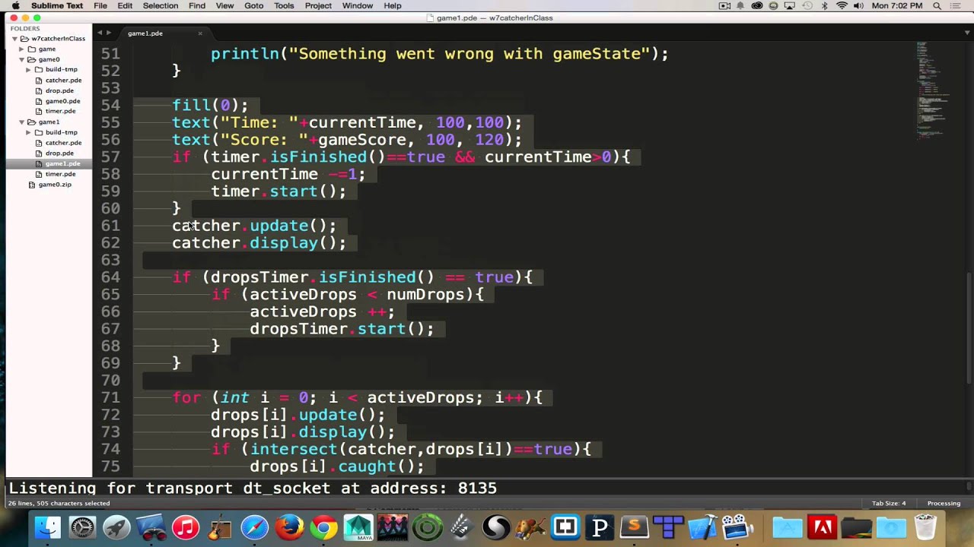Open catcher.pde under game0
This screenshot has width=974, height=547.
pos(63,81)
